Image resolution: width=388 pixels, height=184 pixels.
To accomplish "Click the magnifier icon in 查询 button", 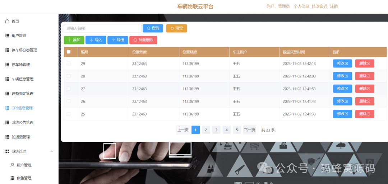I will tap(148, 28).
